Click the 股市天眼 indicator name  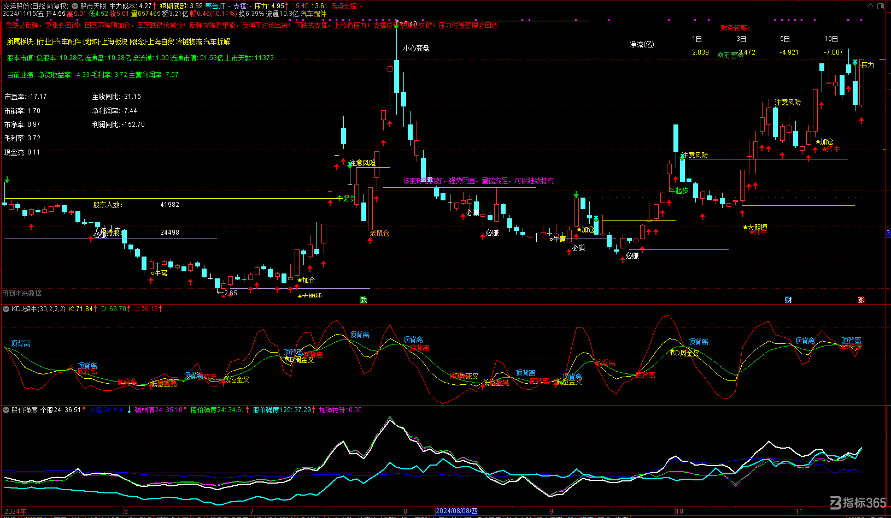coord(93,7)
